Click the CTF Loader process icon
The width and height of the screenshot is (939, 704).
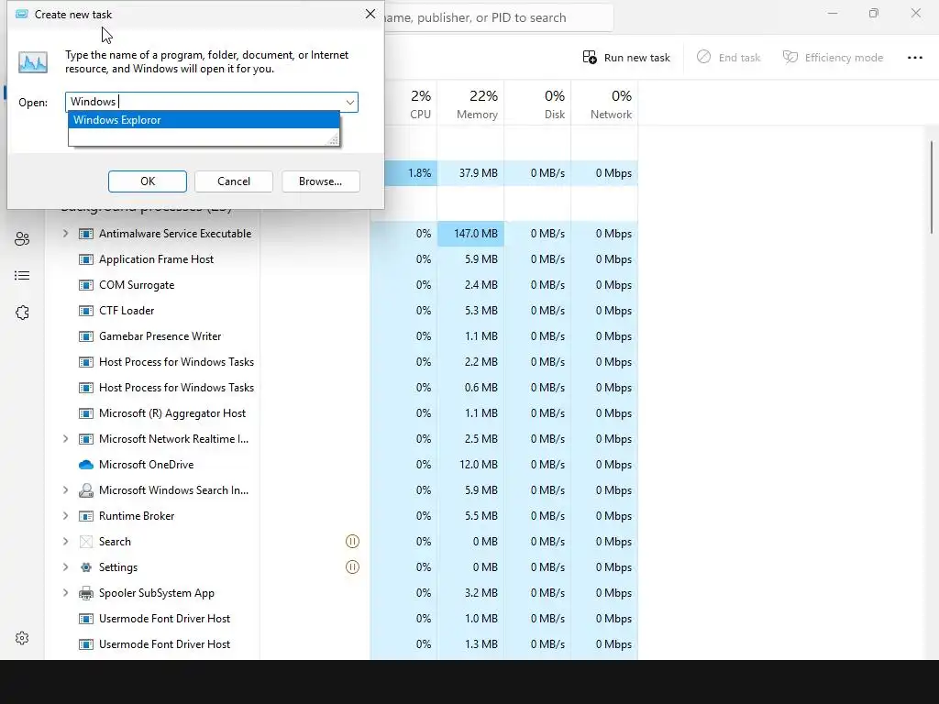(x=86, y=311)
